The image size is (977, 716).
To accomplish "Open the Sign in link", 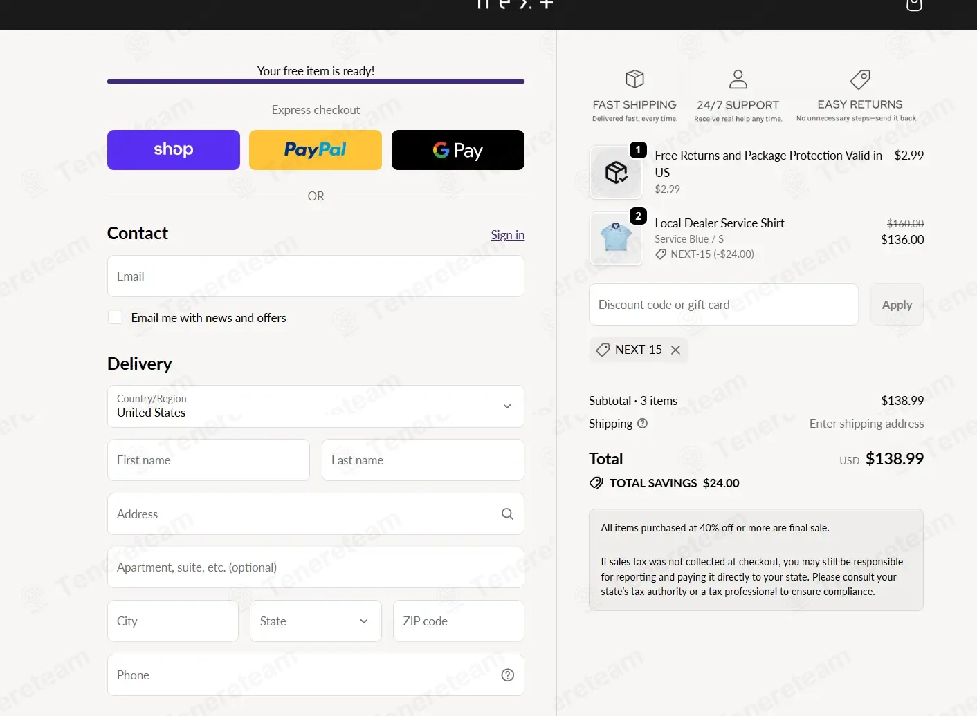I will 508,235.
